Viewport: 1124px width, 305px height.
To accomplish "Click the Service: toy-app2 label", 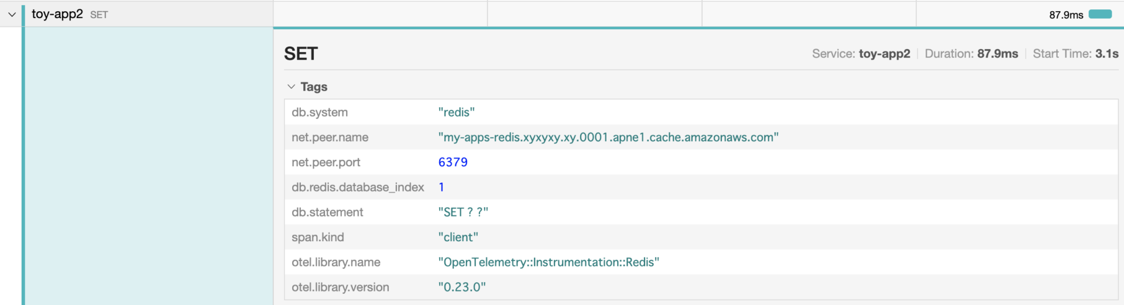I will pos(861,54).
